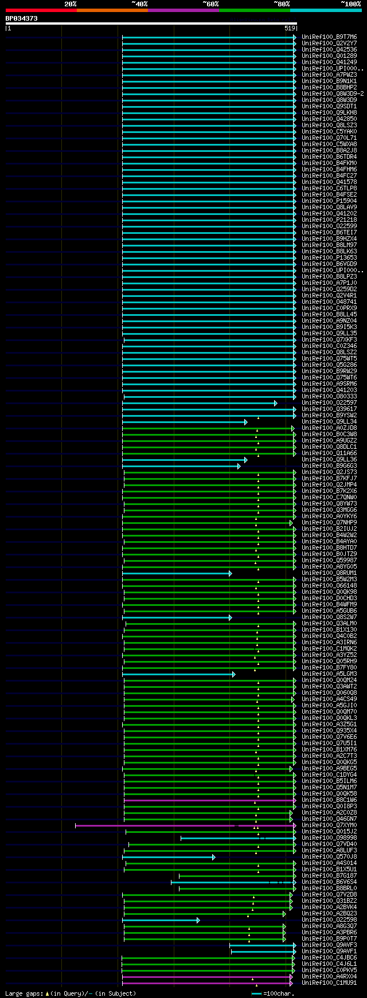Click the green ~80% legend segment

click(x=255, y=10)
